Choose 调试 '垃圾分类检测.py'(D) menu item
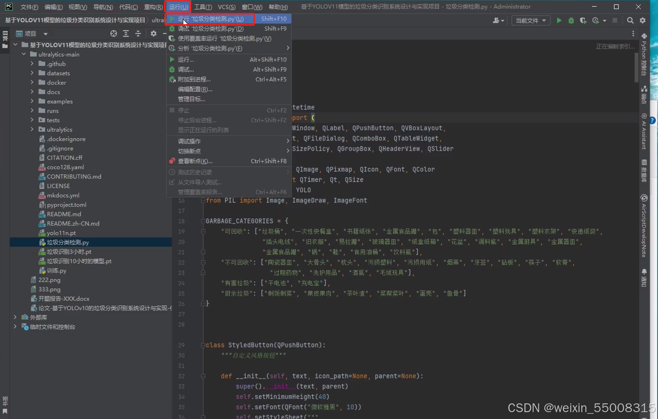The width and height of the screenshot is (658, 419). click(229, 29)
